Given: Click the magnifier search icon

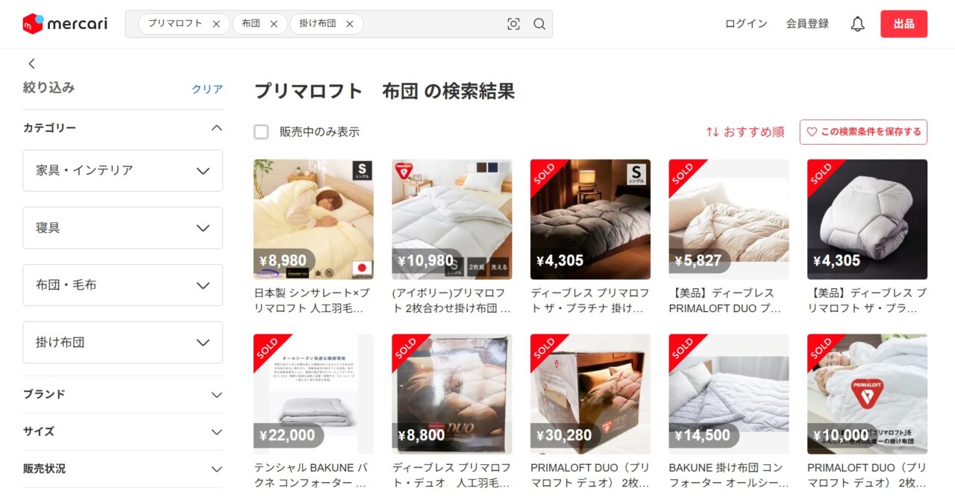Looking at the screenshot, I should [x=539, y=24].
